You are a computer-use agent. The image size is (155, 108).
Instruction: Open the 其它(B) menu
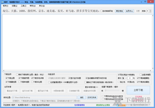point(42,6)
